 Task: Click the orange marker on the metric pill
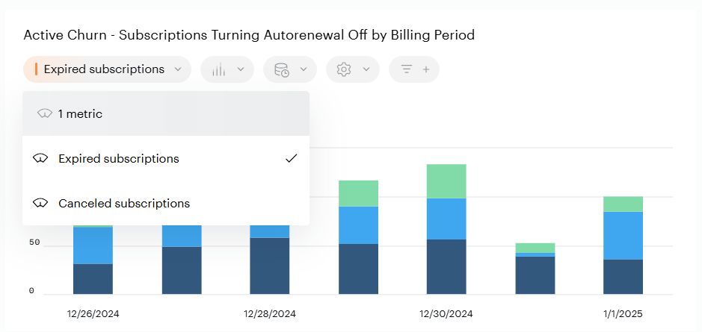[36, 69]
